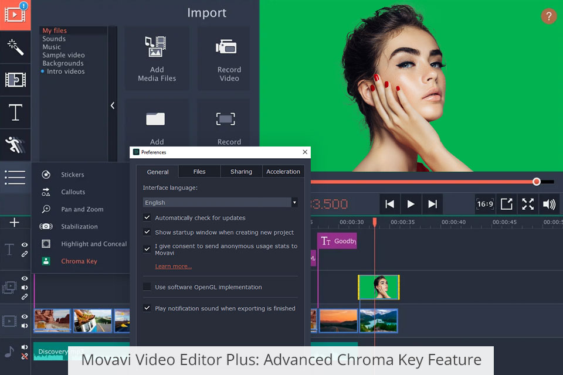Switch preview to fullscreen
The height and width of the screenshot is (375, 563).
[x=528, y=204]
